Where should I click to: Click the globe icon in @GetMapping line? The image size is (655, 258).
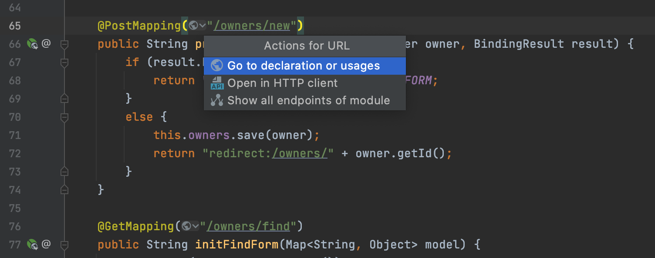[x=186, y=226]
